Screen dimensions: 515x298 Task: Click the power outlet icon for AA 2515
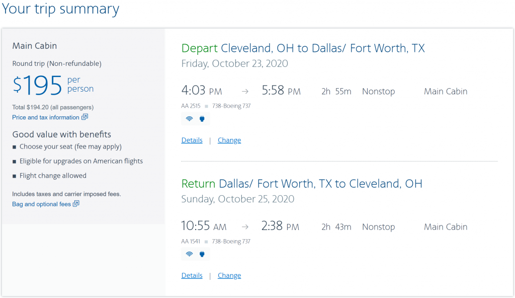point(202,119)
